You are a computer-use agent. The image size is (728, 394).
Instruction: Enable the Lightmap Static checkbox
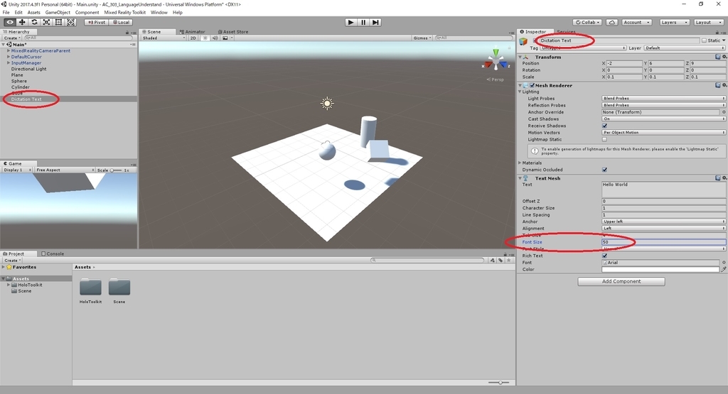(604, 139)
